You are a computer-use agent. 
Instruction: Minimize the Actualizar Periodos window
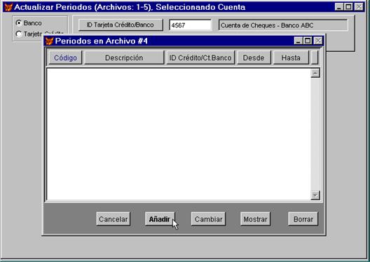[339, 7]
